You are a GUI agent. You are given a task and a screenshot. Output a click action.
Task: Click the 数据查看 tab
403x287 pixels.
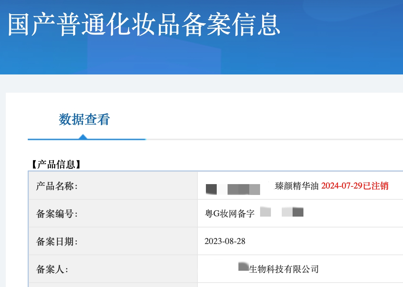click(84, 120)
